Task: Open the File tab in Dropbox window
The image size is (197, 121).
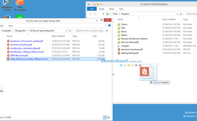Action: pyautogui.click(x=92, y=9)
